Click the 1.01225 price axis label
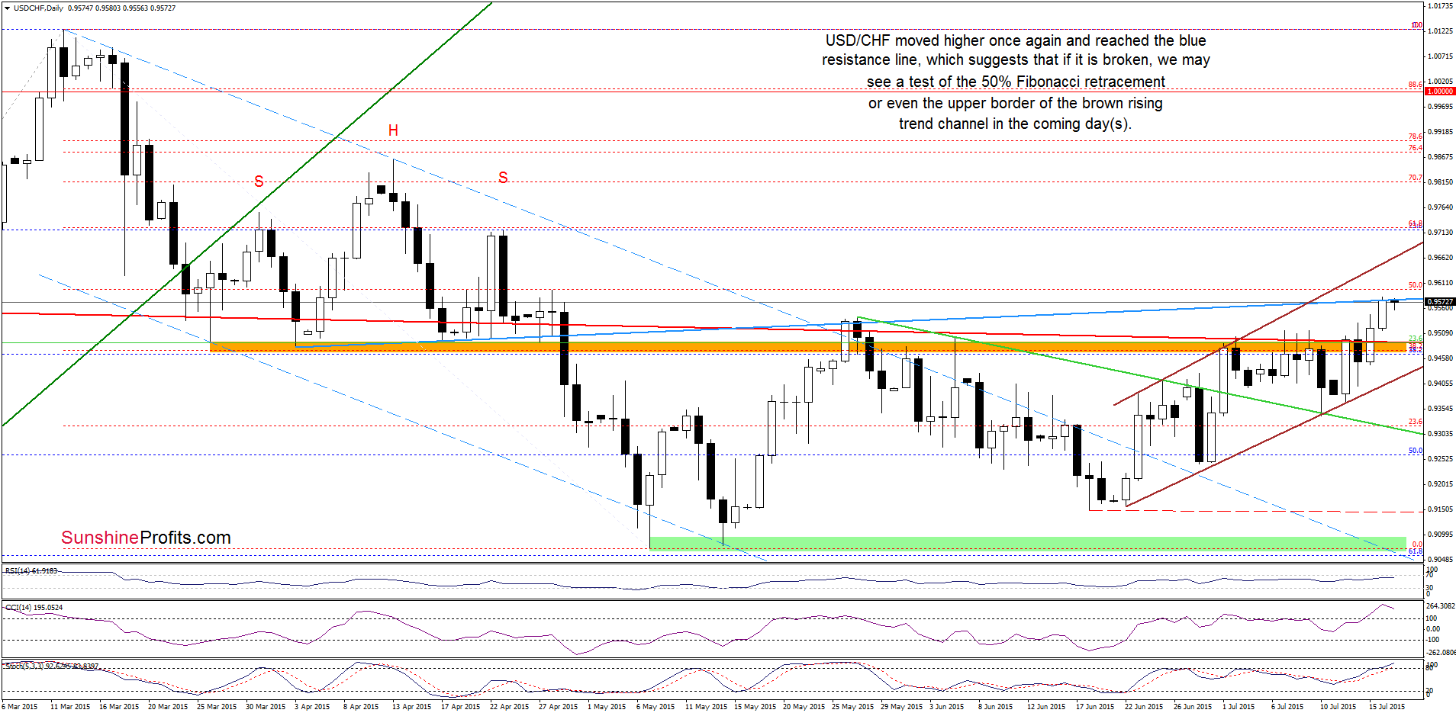Screen dimensions: 1456x713 pos(1441,31)
